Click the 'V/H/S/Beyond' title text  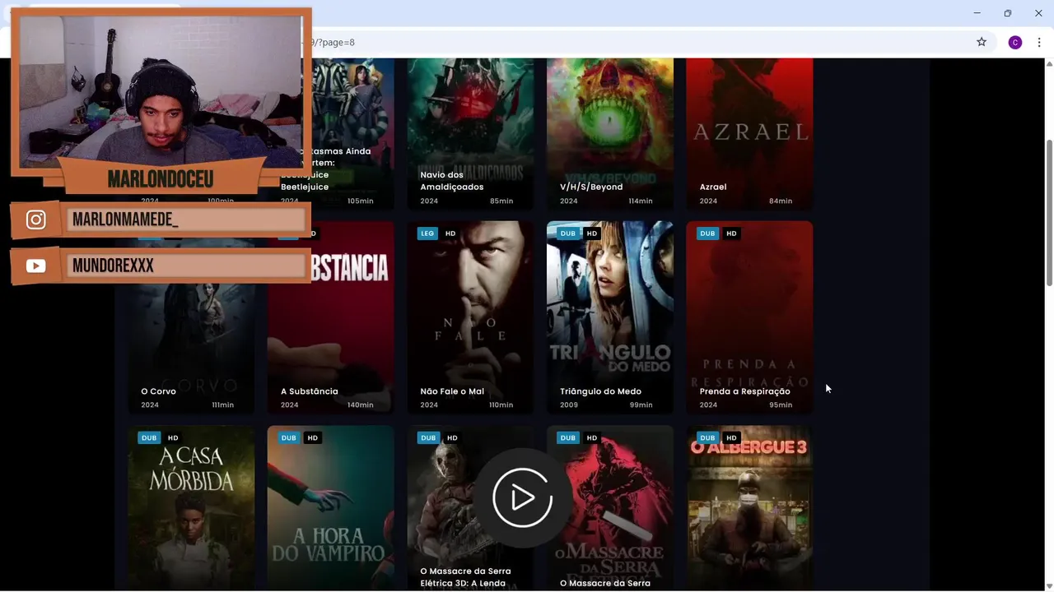[x=591, y=187]
